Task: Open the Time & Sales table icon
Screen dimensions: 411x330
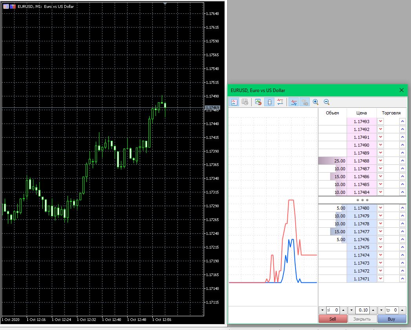Action: point(245,102)
